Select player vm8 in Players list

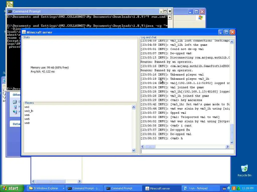[27, 123]
